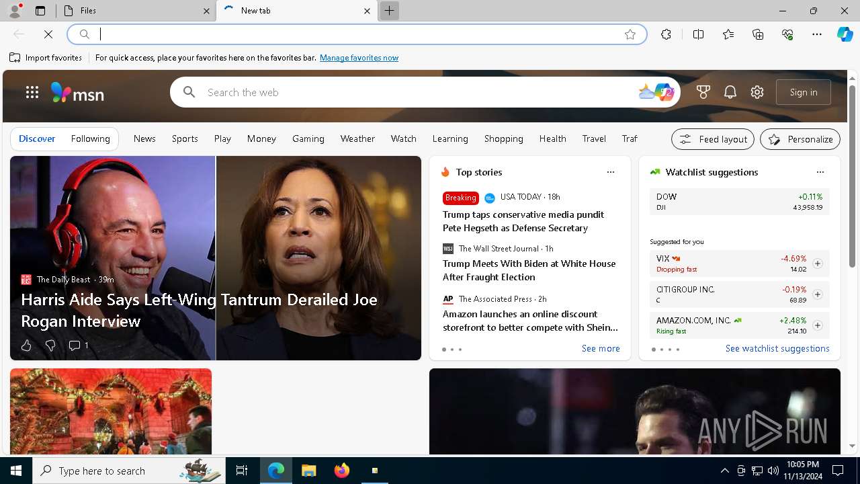Click See watchlist suggestions link
The height and width of the screenshot is (484, 860).
pos(777,348)
